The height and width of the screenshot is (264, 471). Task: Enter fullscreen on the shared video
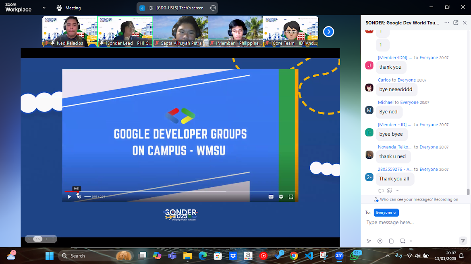point(291,197)
